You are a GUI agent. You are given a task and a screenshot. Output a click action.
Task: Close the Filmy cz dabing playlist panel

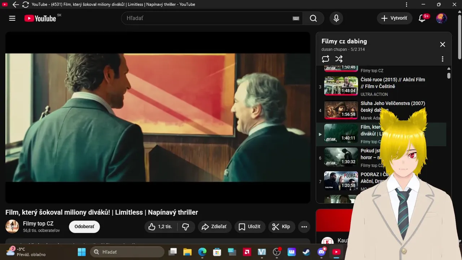pos(443,44)
